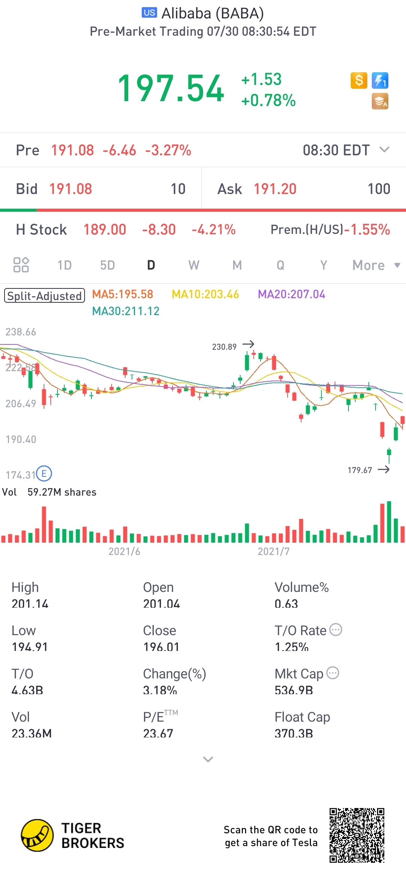
Task: Tap the Open 201.04 value
Action: coord(162,604)
